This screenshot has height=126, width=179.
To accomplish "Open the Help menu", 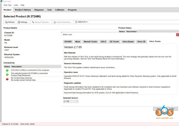I will (22, 5).
